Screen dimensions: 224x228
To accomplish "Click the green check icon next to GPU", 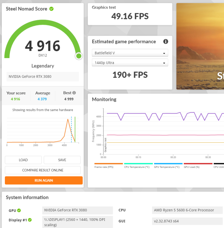I will click(x=19, y=210).
